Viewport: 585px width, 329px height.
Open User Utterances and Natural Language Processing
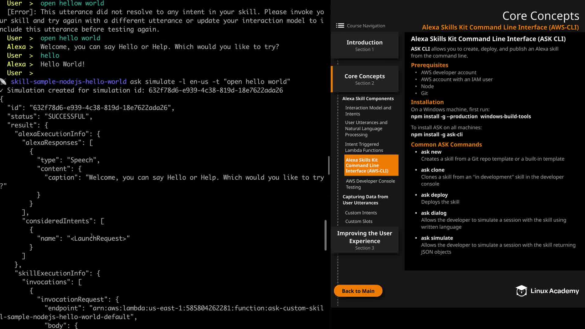(x=366, y=128)
